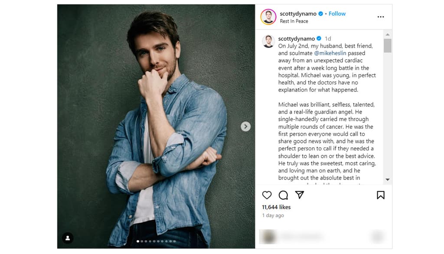This screenshot has height=254, width=444.
Task: Open scottydynamo's username in the caption
Action: (x=297, y=38)
